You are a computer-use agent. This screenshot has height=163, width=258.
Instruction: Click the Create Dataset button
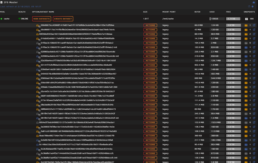point(63,19)
